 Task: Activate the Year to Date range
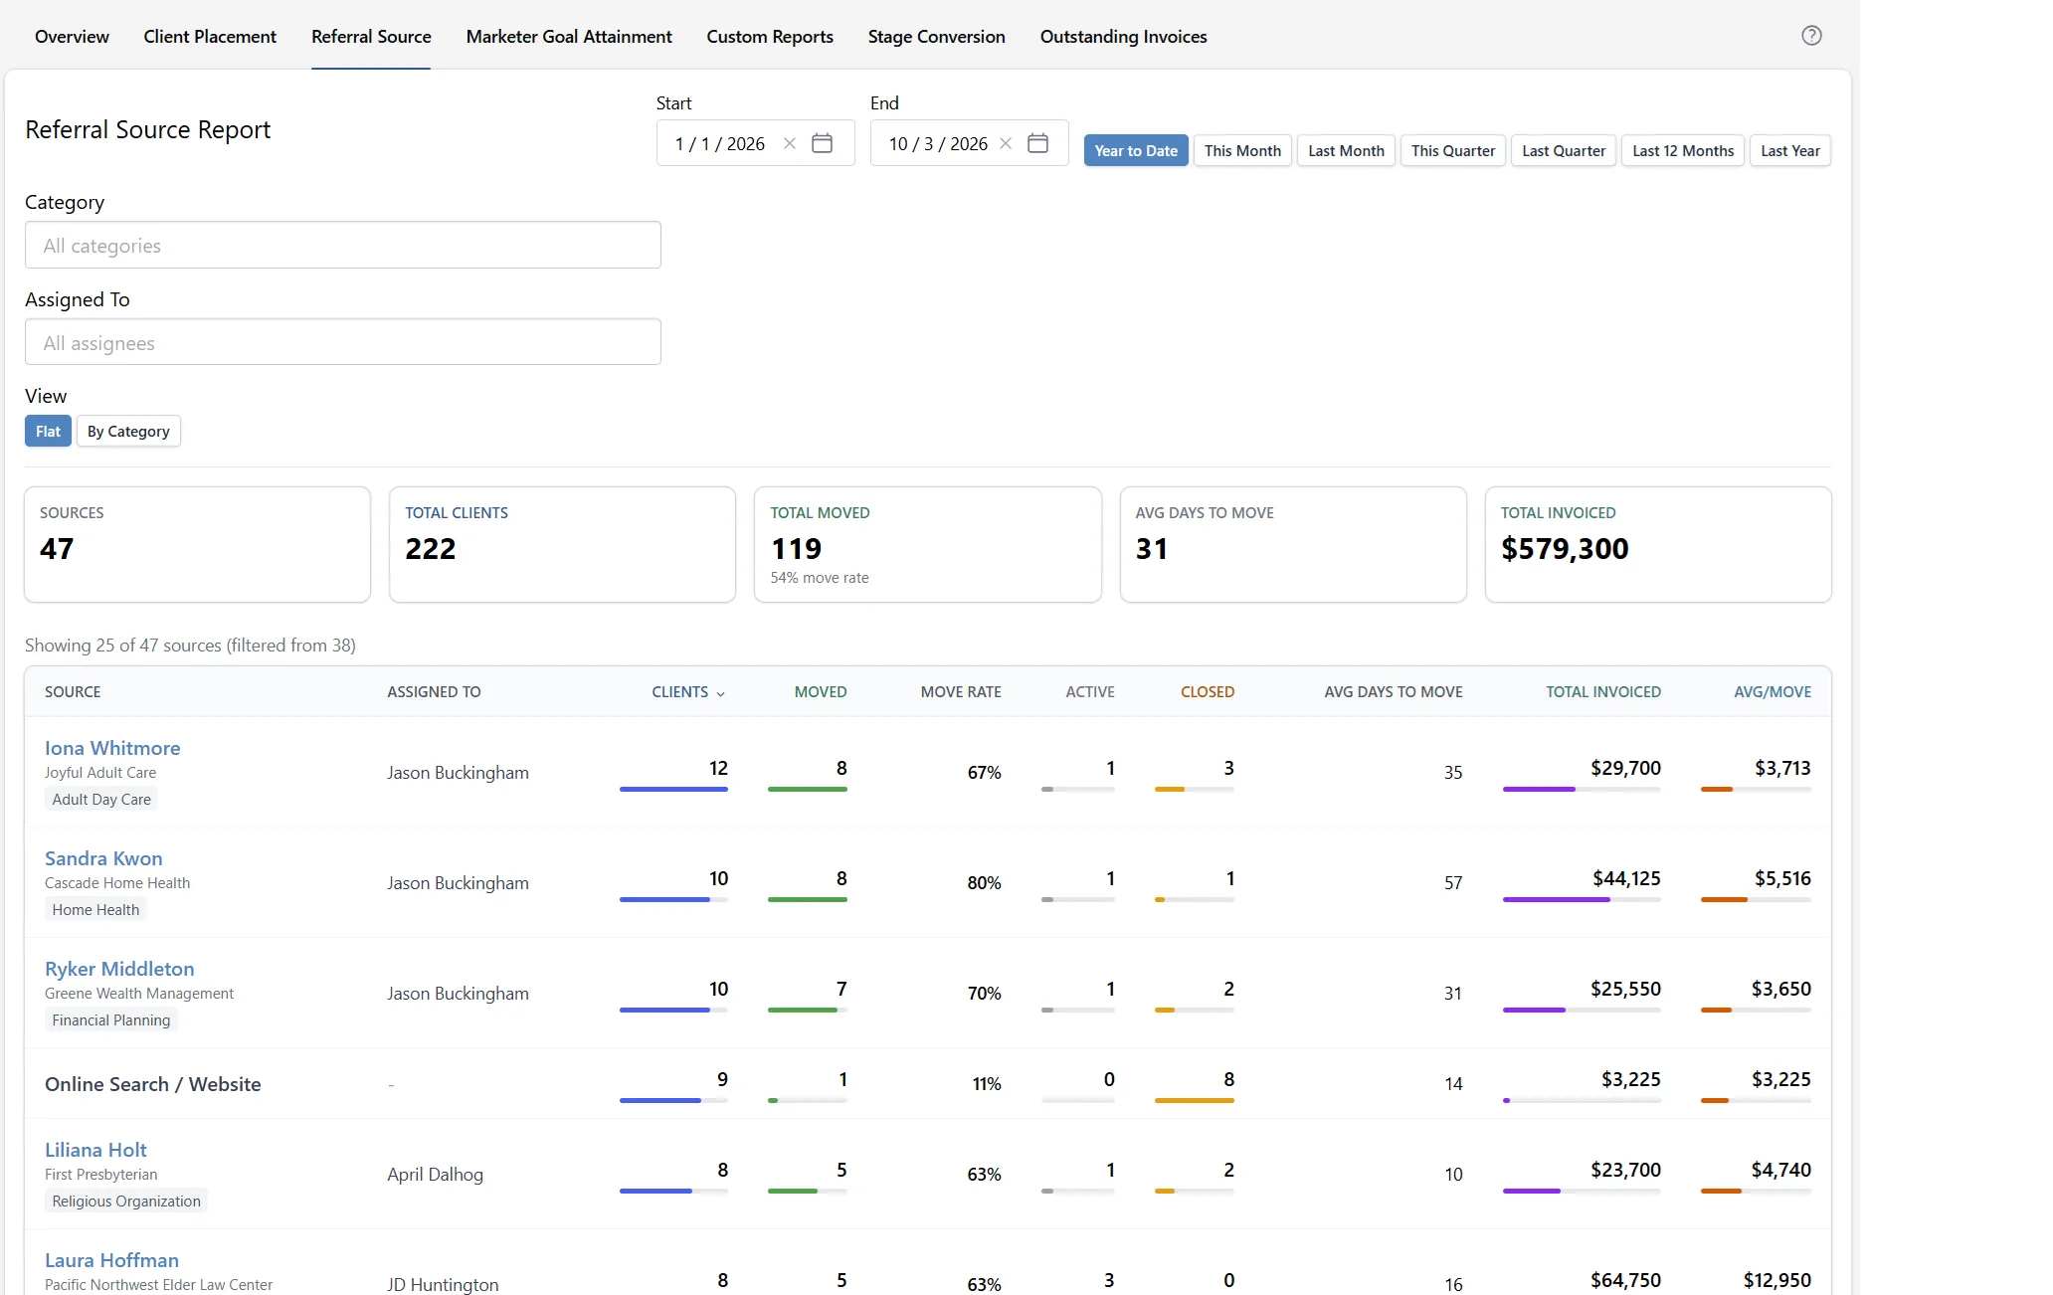coord(1136,150)
